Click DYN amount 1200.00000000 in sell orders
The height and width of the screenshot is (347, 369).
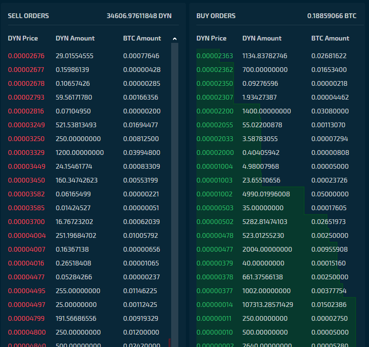[x=80, y=153]
